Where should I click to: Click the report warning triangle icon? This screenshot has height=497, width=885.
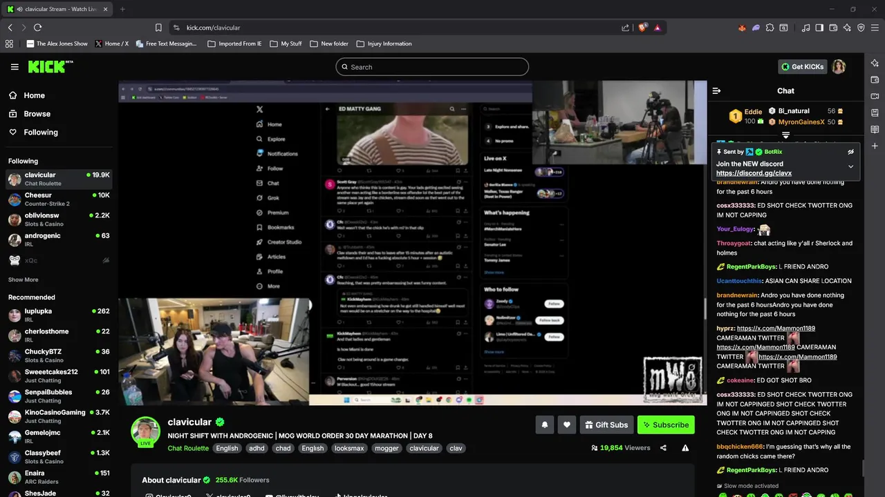click(x=685, y=448)
